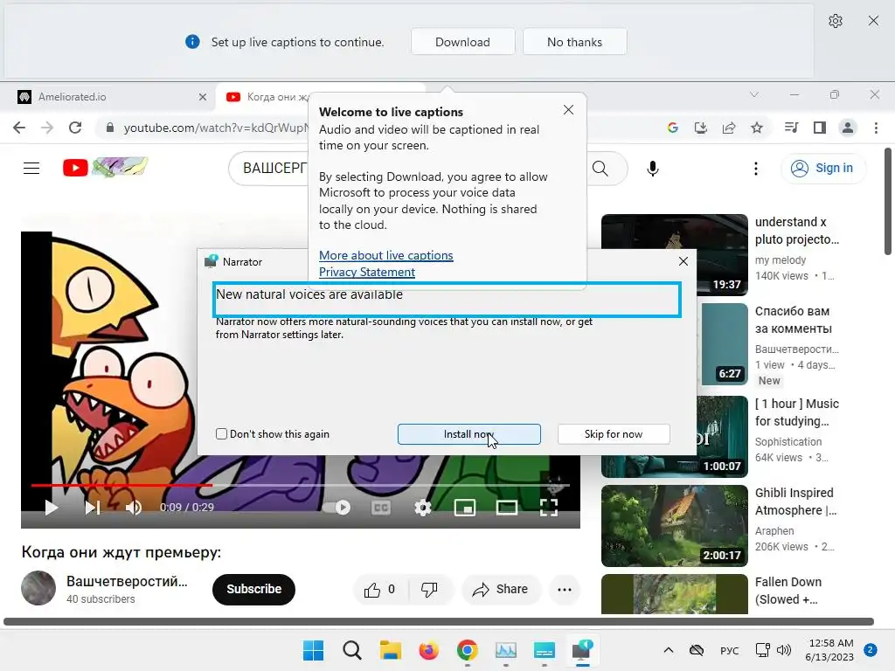Viewport: 895px width, 671px height.
Task: Open the uploader channel avatar
Action: pos(38,588)
